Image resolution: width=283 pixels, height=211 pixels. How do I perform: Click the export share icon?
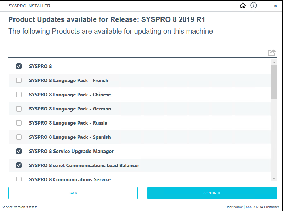272,53
